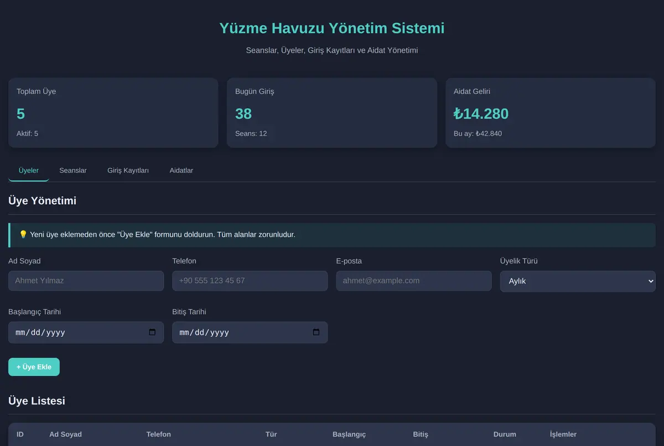This screenshot has height=446, width=664.
Task: Click the Ad Soyad input field
Action: (86, 281)
